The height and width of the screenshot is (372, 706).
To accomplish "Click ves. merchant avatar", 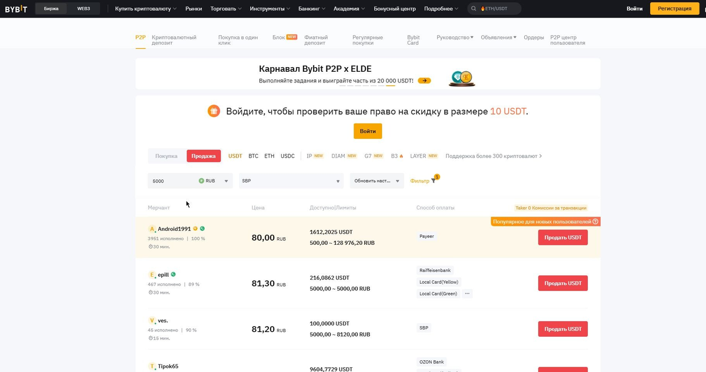I will (152, 321).
